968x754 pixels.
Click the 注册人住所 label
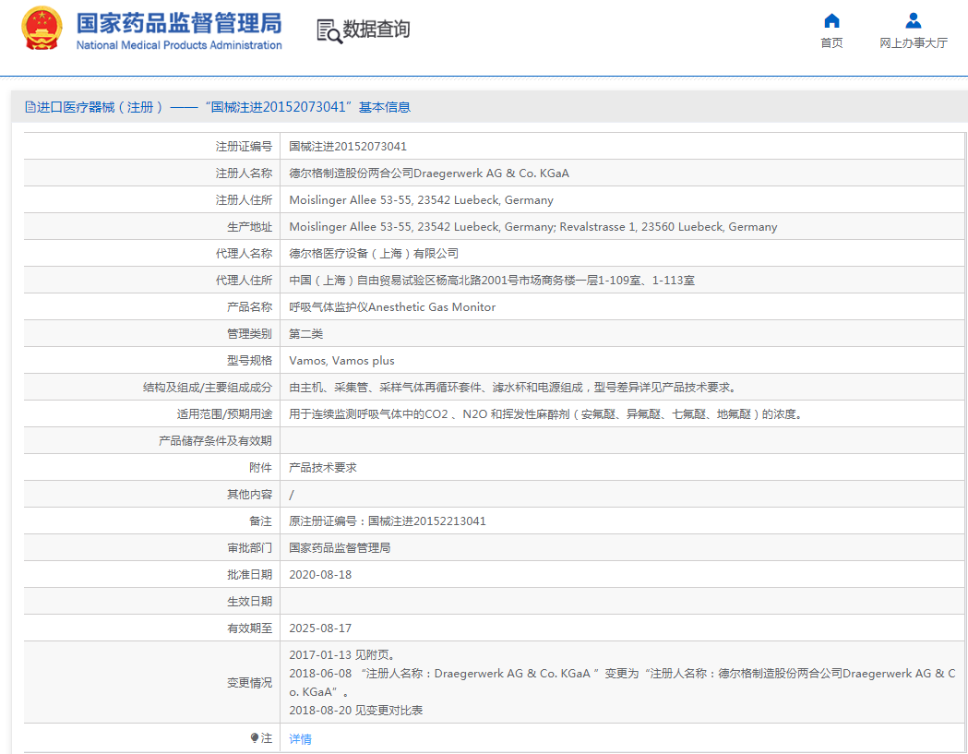pyautogui.click(x=244, y=200)
